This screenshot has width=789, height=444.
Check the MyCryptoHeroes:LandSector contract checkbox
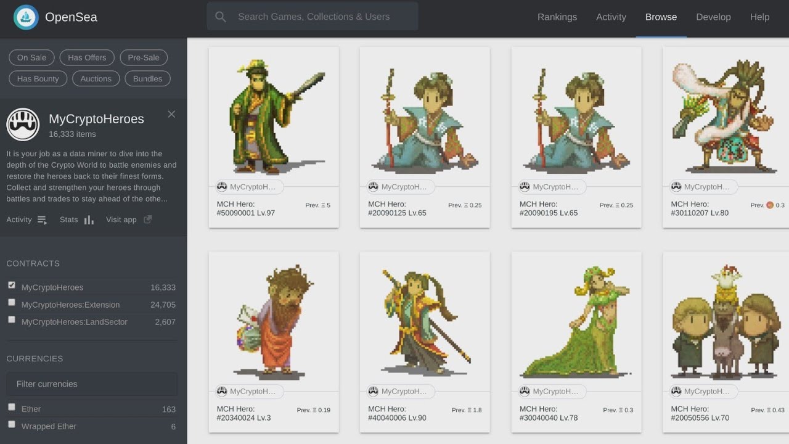[12, 319]
